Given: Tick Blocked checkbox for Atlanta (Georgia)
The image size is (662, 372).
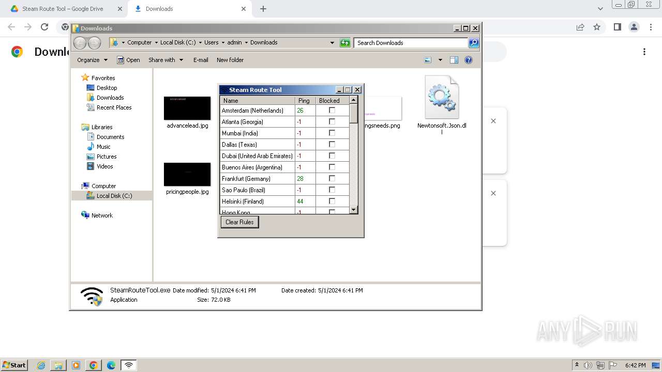Looking at the screenshot, I should click(x=332, y=122).
